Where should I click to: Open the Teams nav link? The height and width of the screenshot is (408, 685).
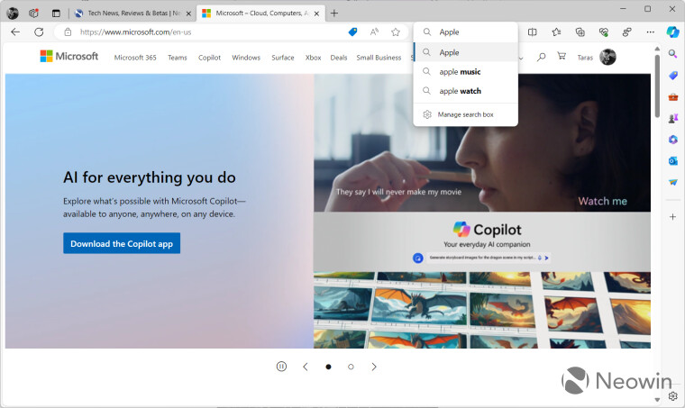coord(178,58)
